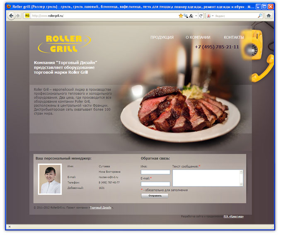This screenshot has height=235, width=281.
Task: Click the heading Ваш персональный менеджер:
Action: (63, 158)
